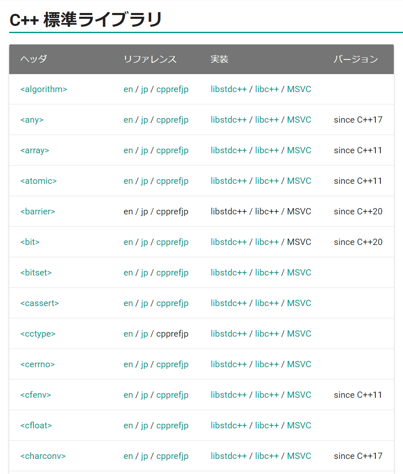Open the <barrier> header link
Image resolution: width=403 pixels, height=474 pixels.
pyautogui.click(x=37, y=211)
